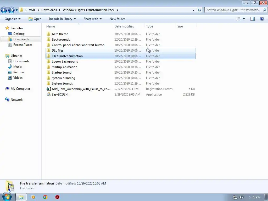The width and height of the screenshot is (268, 201).
Task: Open Include in library menu
Action: [x=62, y=19]
